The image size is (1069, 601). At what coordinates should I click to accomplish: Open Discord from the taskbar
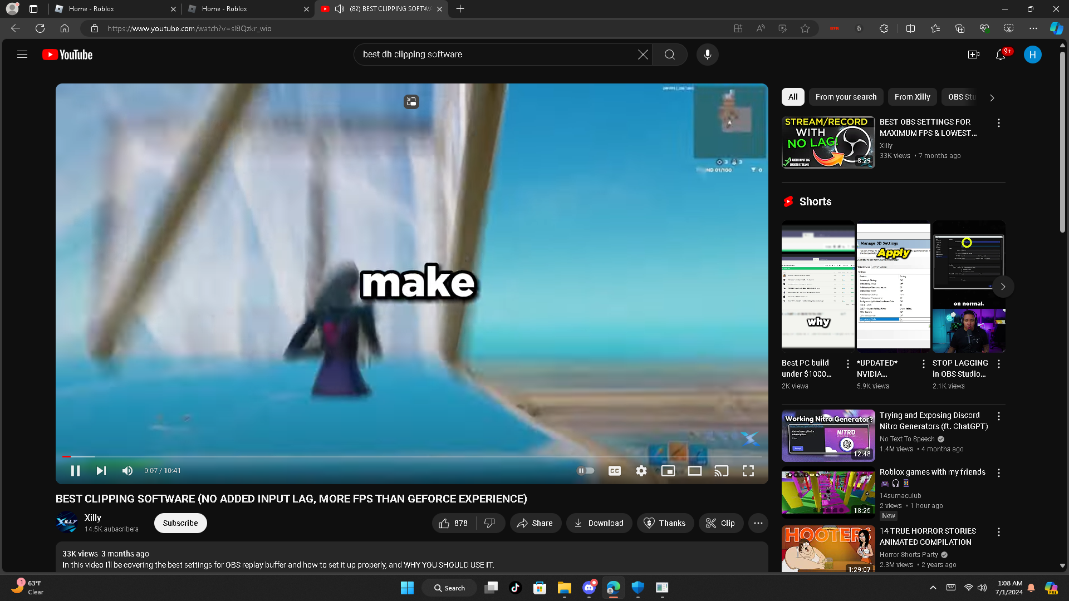pos(589,588)
